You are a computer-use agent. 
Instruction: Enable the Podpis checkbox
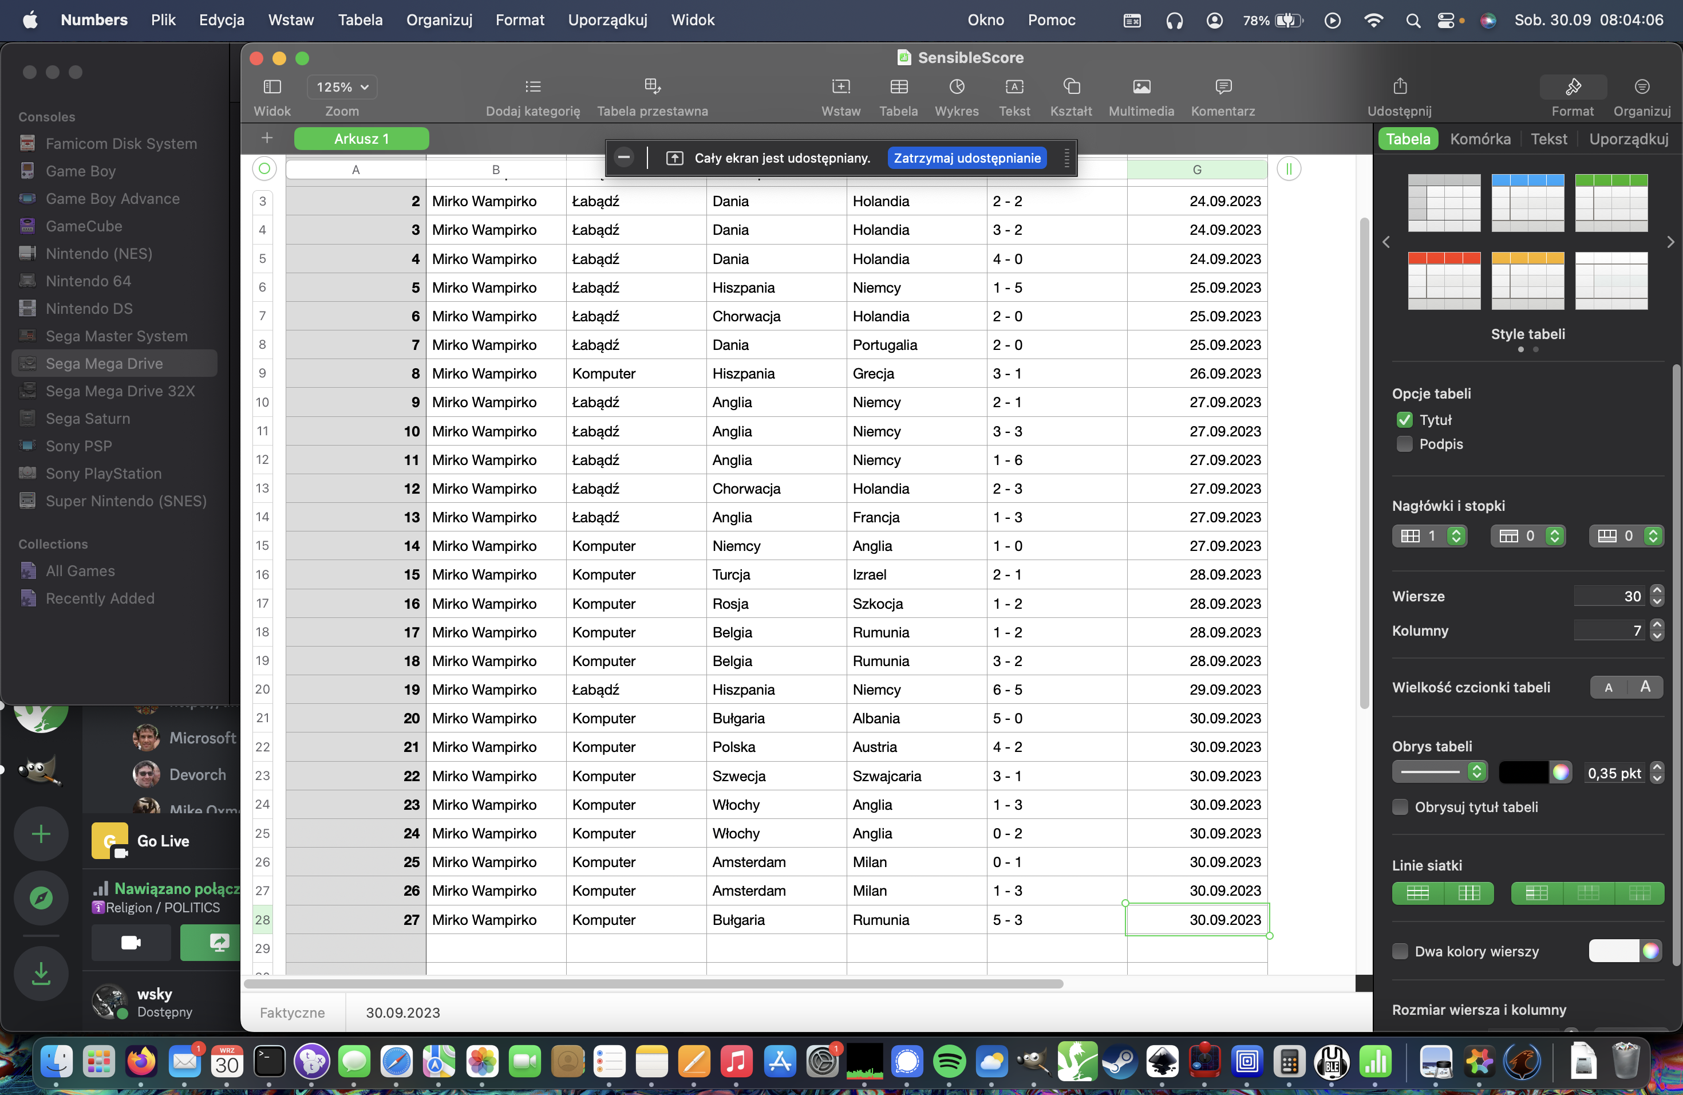click(1404, 444)
